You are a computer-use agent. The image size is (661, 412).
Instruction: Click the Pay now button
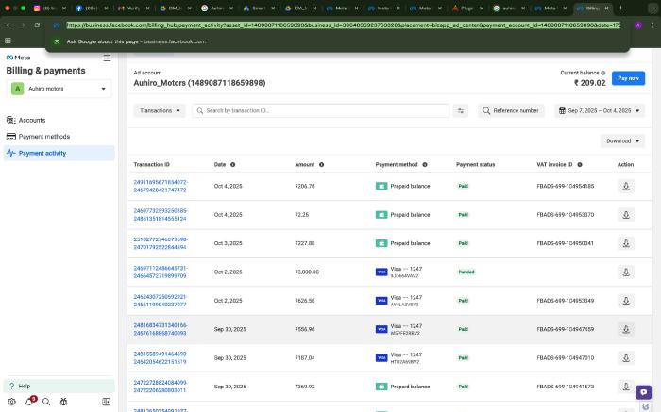pyautogui.click(x=627, y=78)
